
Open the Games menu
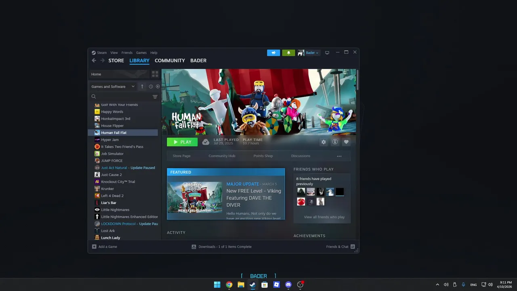point(141,53)
